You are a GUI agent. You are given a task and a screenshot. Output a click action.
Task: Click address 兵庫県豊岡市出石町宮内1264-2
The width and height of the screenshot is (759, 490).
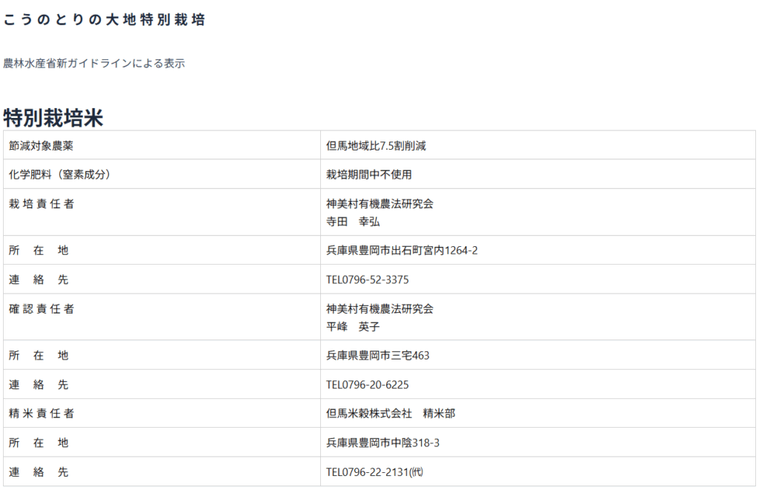402,251
